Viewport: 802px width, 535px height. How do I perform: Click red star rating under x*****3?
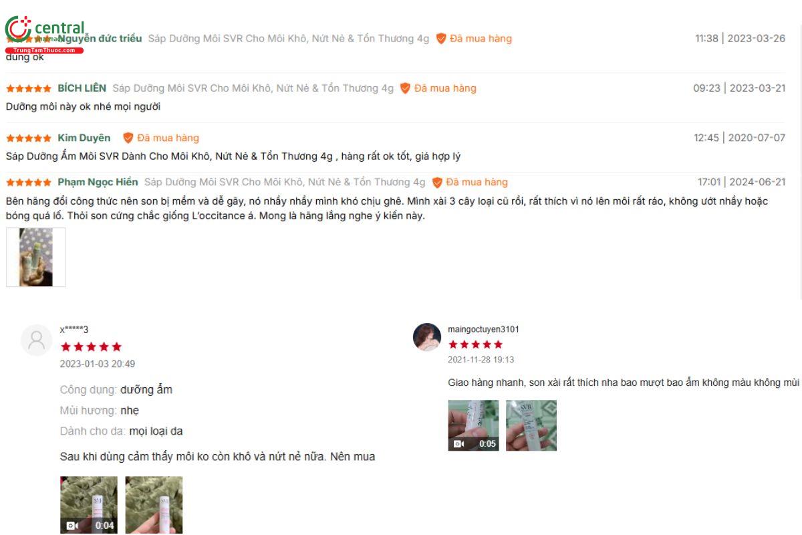coord(91,346)
